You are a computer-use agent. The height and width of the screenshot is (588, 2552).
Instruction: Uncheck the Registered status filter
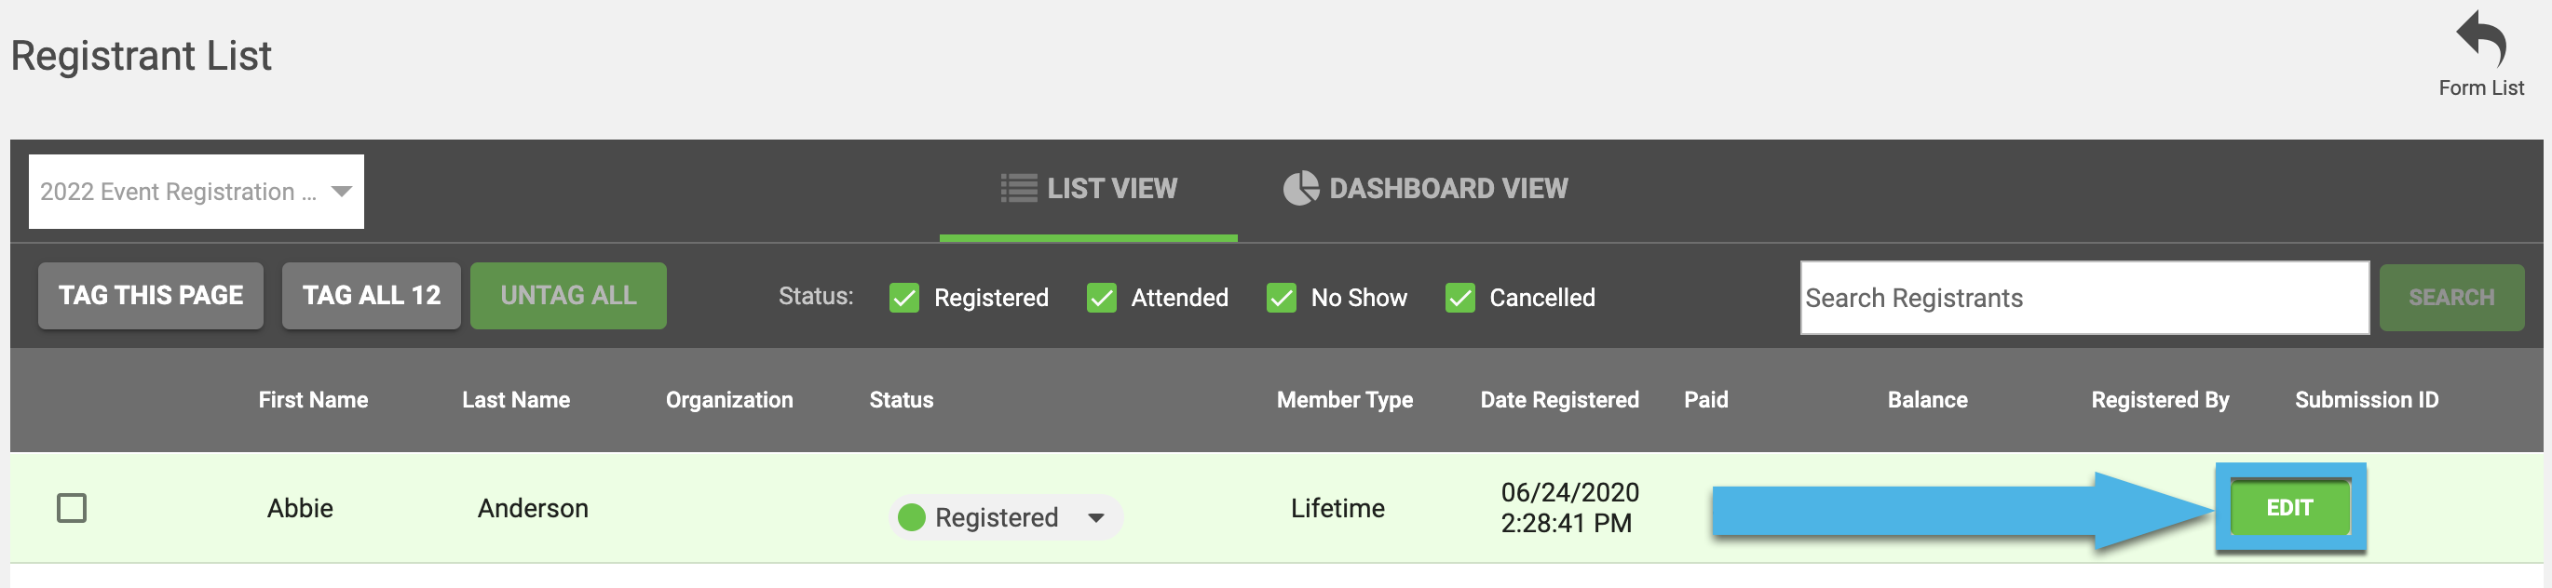(x=903, y=298)
